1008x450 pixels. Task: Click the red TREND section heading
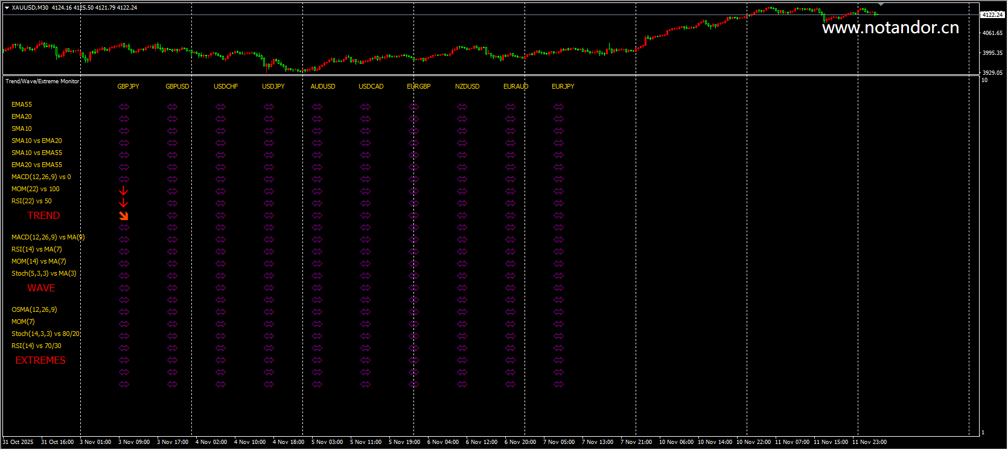(x=43, y=215)
